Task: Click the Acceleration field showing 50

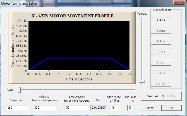Action: point(76,108)
